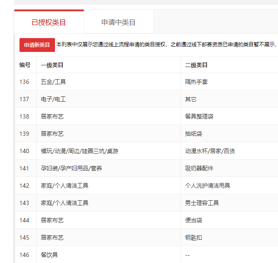Click the red 申请新类目 button
The width and height of the screenshot is (278, 263).
(37, 45)
